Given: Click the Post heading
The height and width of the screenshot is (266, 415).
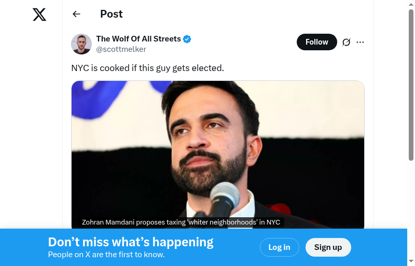Looking at the screenshot, I should pos(112,14).
